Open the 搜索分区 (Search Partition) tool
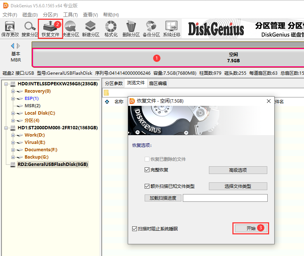The image size is (304, 256). (30, 29)
